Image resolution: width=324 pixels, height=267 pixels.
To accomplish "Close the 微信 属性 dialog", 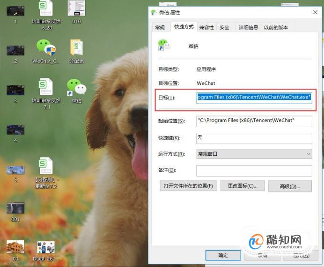I will (315, 12).
